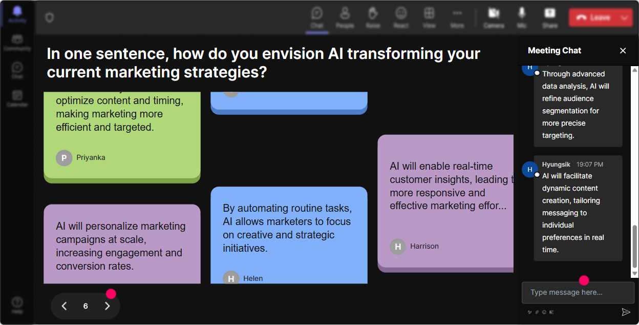Show the People participants list
This screenshot has width=639, height=325.
[x=345, y=17]
